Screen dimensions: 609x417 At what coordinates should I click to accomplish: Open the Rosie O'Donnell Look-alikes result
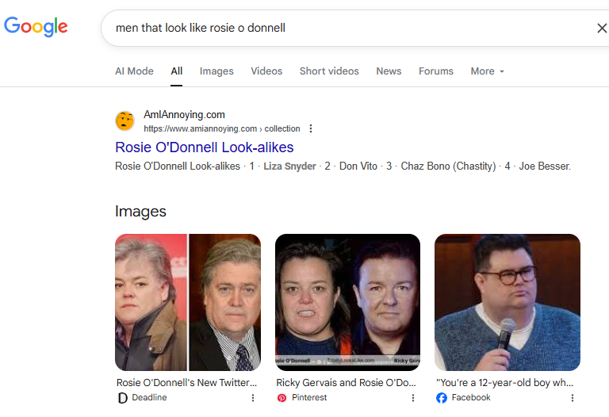[x=205, y=147]
